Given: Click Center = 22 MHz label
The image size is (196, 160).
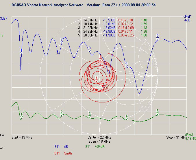Looking at the screenshot, I should coord(99,137).
